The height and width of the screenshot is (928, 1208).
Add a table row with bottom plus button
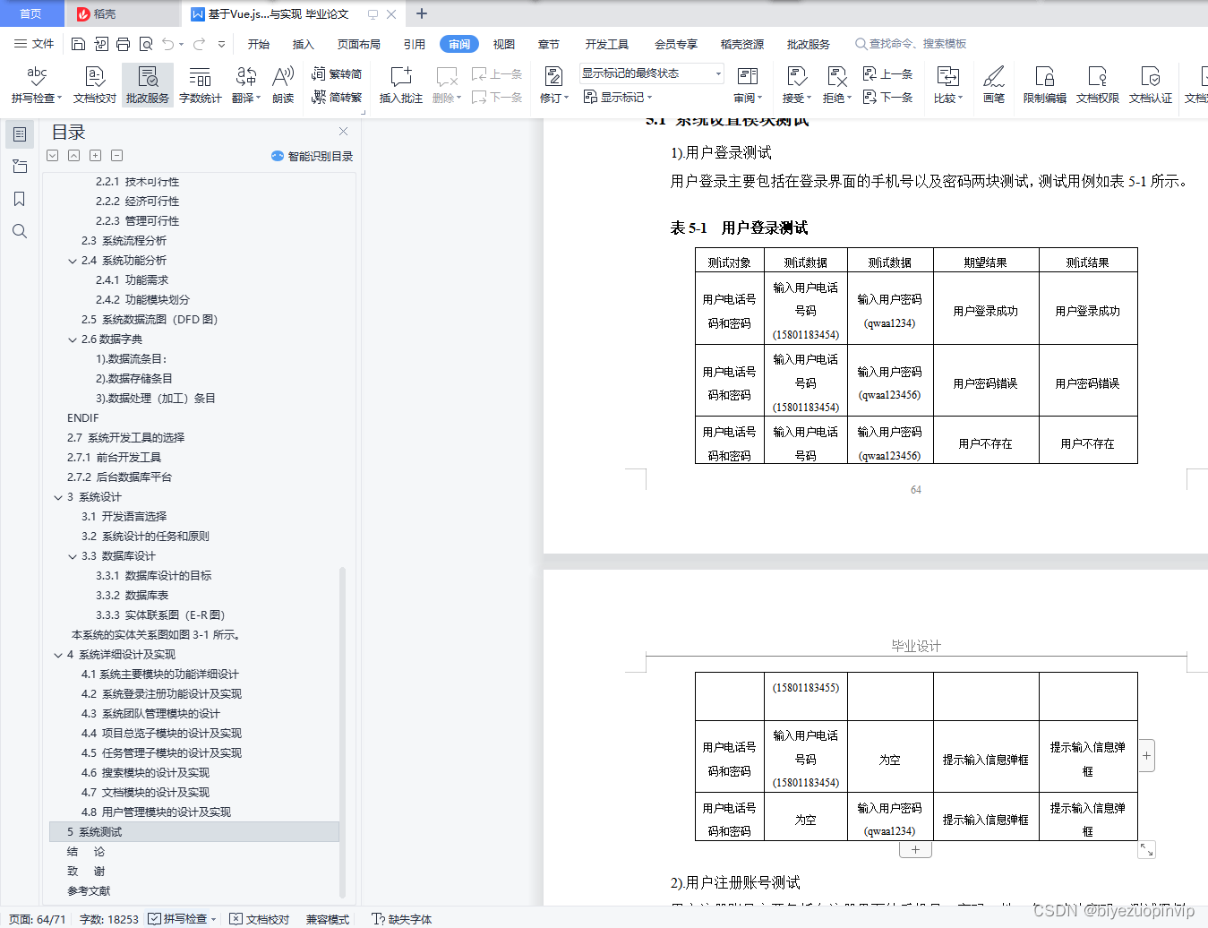(915, 850)
